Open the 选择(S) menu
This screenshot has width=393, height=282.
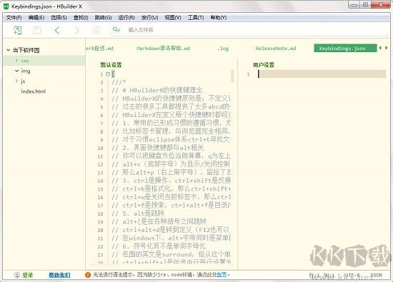coord(59,18)
